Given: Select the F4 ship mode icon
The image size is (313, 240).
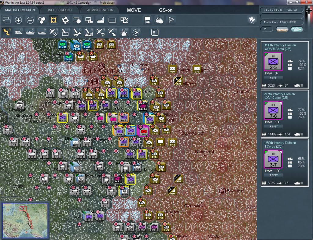Looking at the screenshot, I should click(x=42, y=32).
